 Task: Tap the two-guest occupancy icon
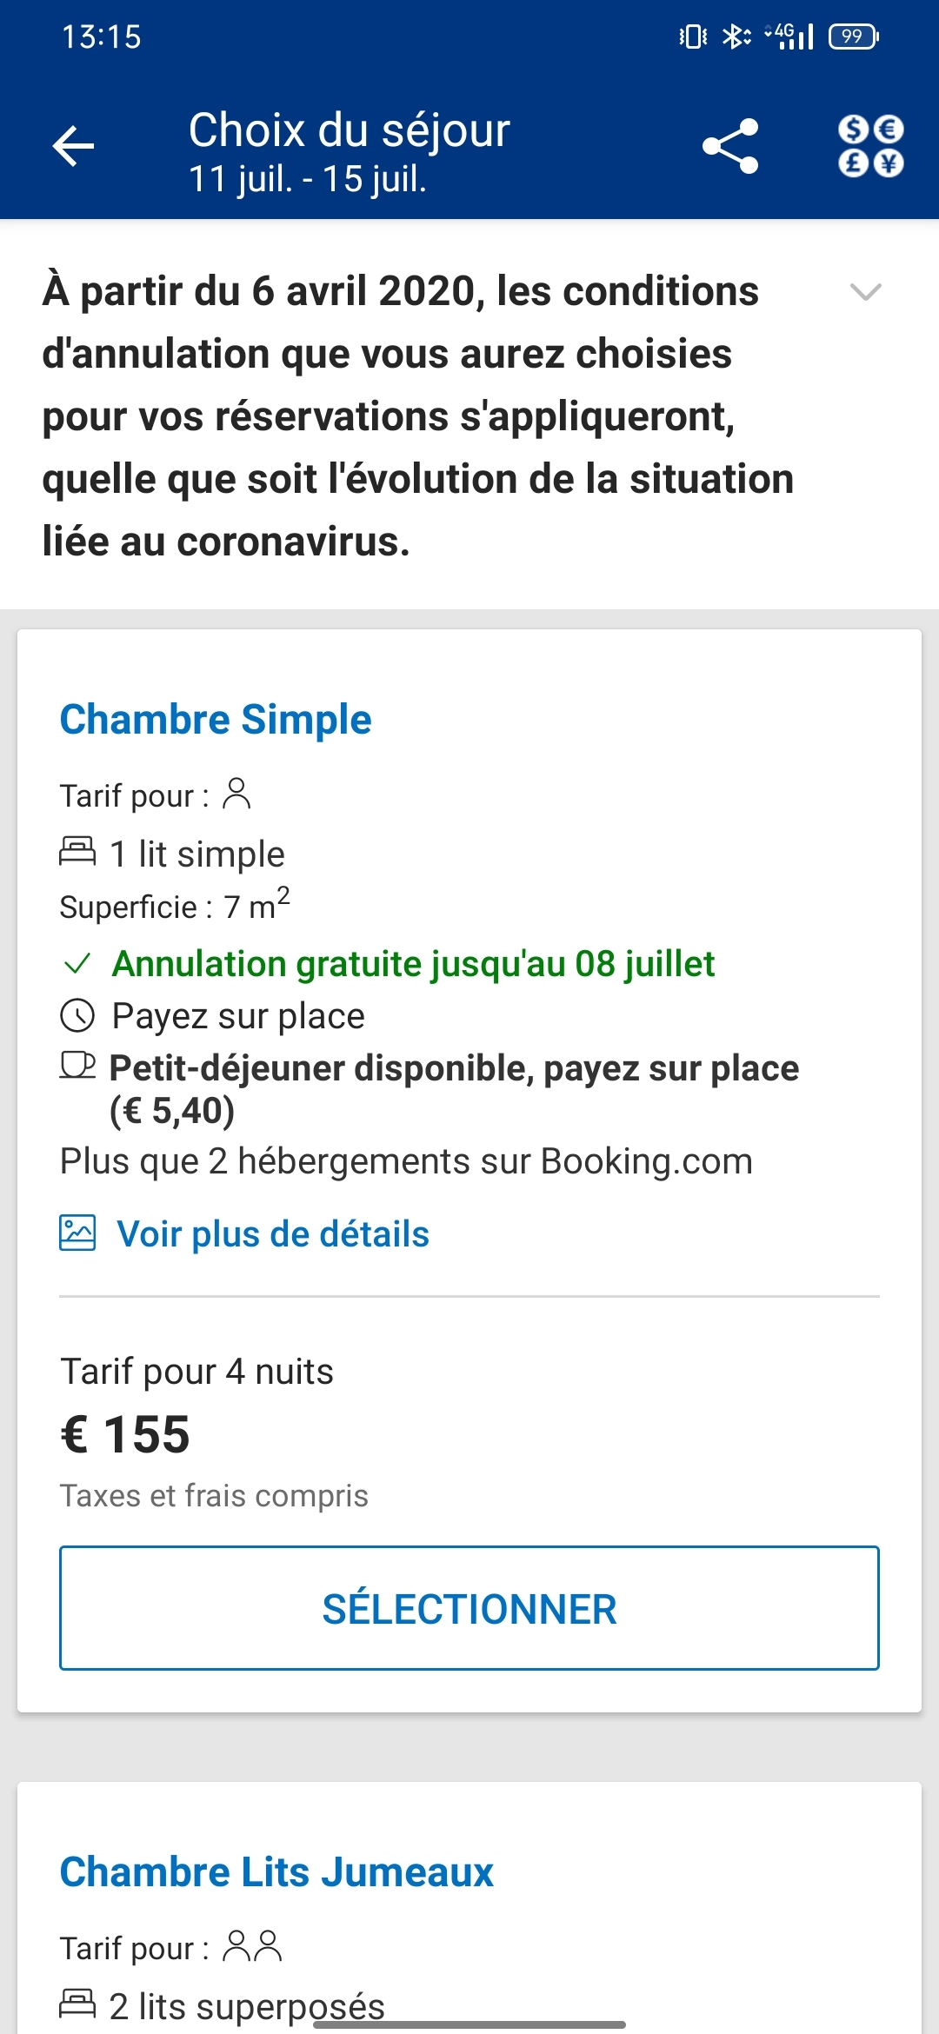click(x=252, y=1945)
